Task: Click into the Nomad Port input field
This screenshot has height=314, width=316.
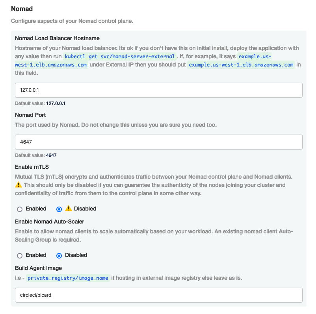Action: pyautogui.click(x=158, y=142)
